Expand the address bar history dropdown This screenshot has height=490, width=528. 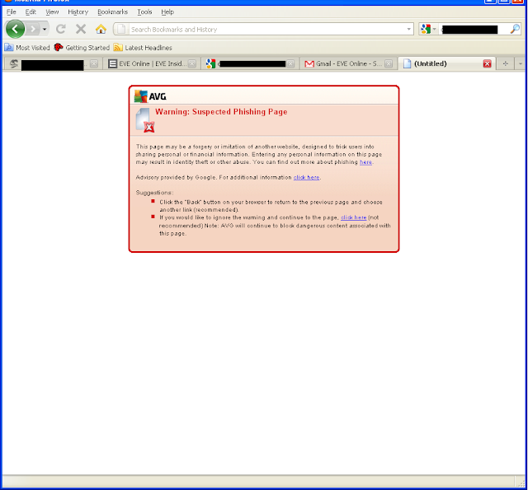[408, 30]
